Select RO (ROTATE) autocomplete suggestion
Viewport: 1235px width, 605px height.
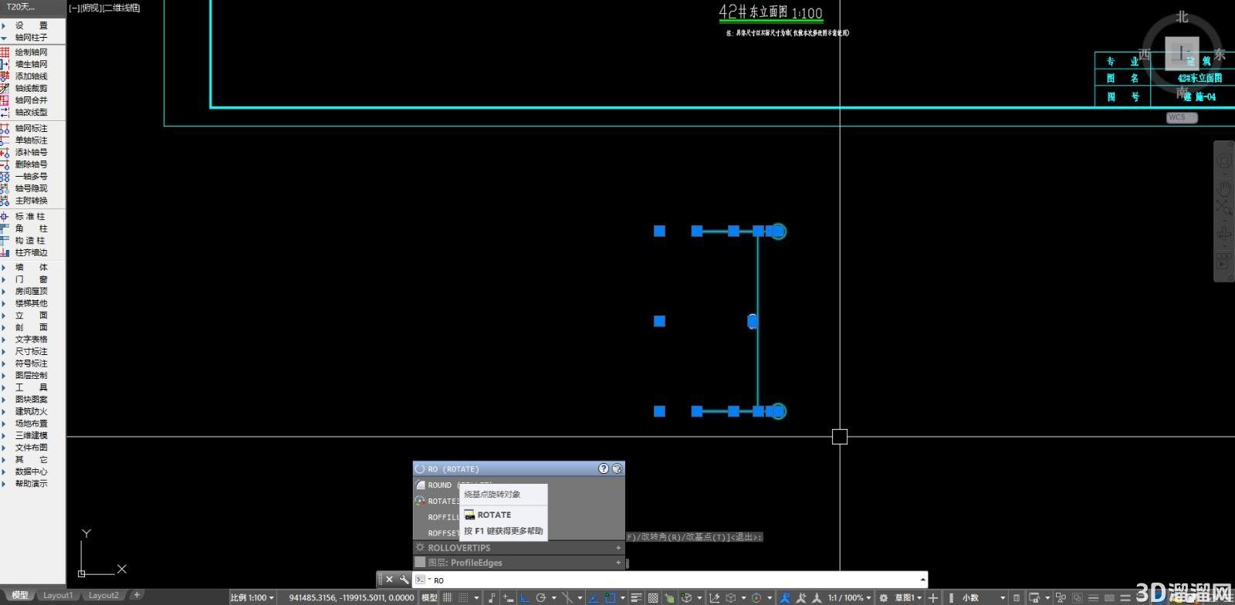pyautogui.click(x=519, y=468)
